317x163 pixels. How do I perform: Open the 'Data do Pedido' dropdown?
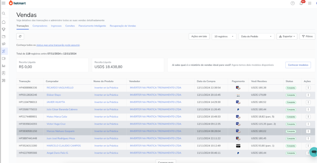pyautogui.click(x=256, y=36)
